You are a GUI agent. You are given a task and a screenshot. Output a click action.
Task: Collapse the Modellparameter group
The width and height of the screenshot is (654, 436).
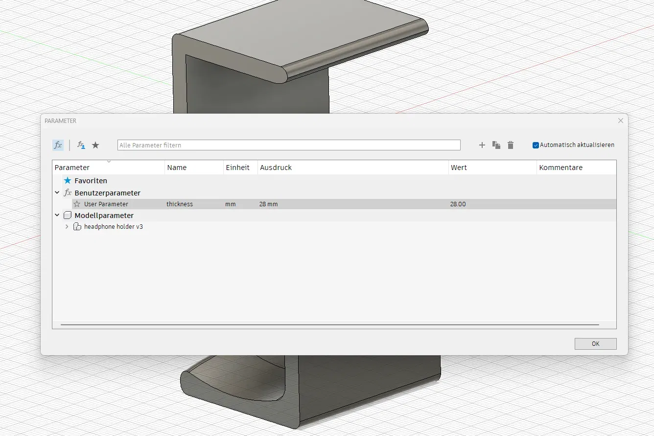pos(57,215)
